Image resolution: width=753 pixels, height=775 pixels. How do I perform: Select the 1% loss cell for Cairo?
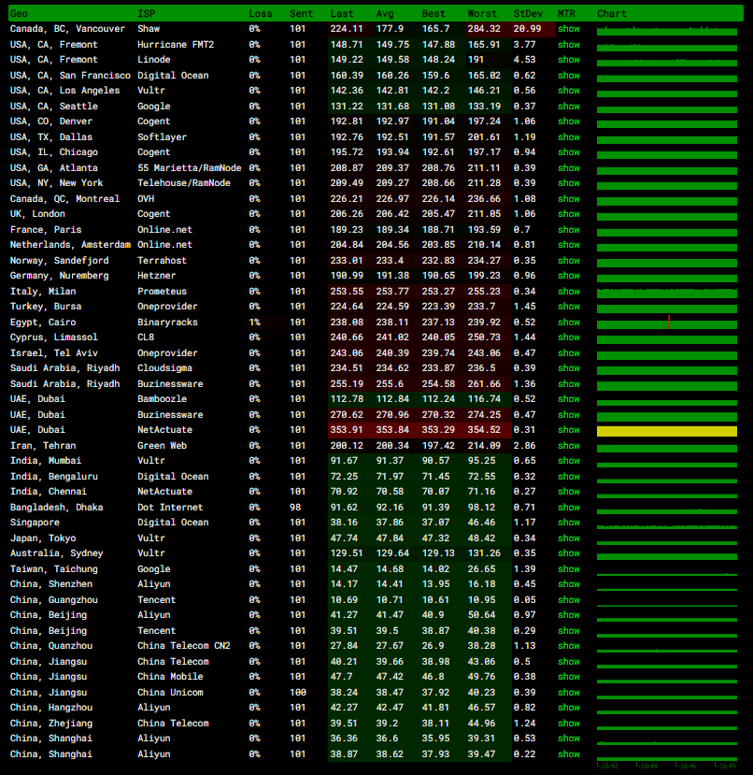[254, 323]
